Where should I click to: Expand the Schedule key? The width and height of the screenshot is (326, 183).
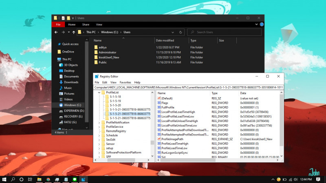[99, 135]
